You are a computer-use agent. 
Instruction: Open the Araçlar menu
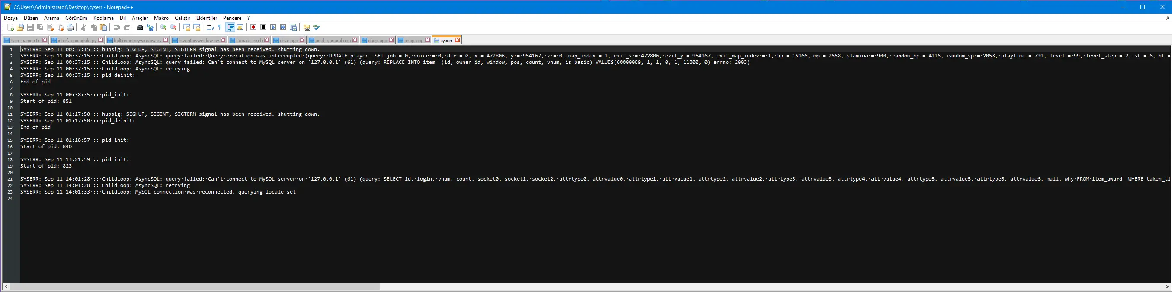[140, 18]
